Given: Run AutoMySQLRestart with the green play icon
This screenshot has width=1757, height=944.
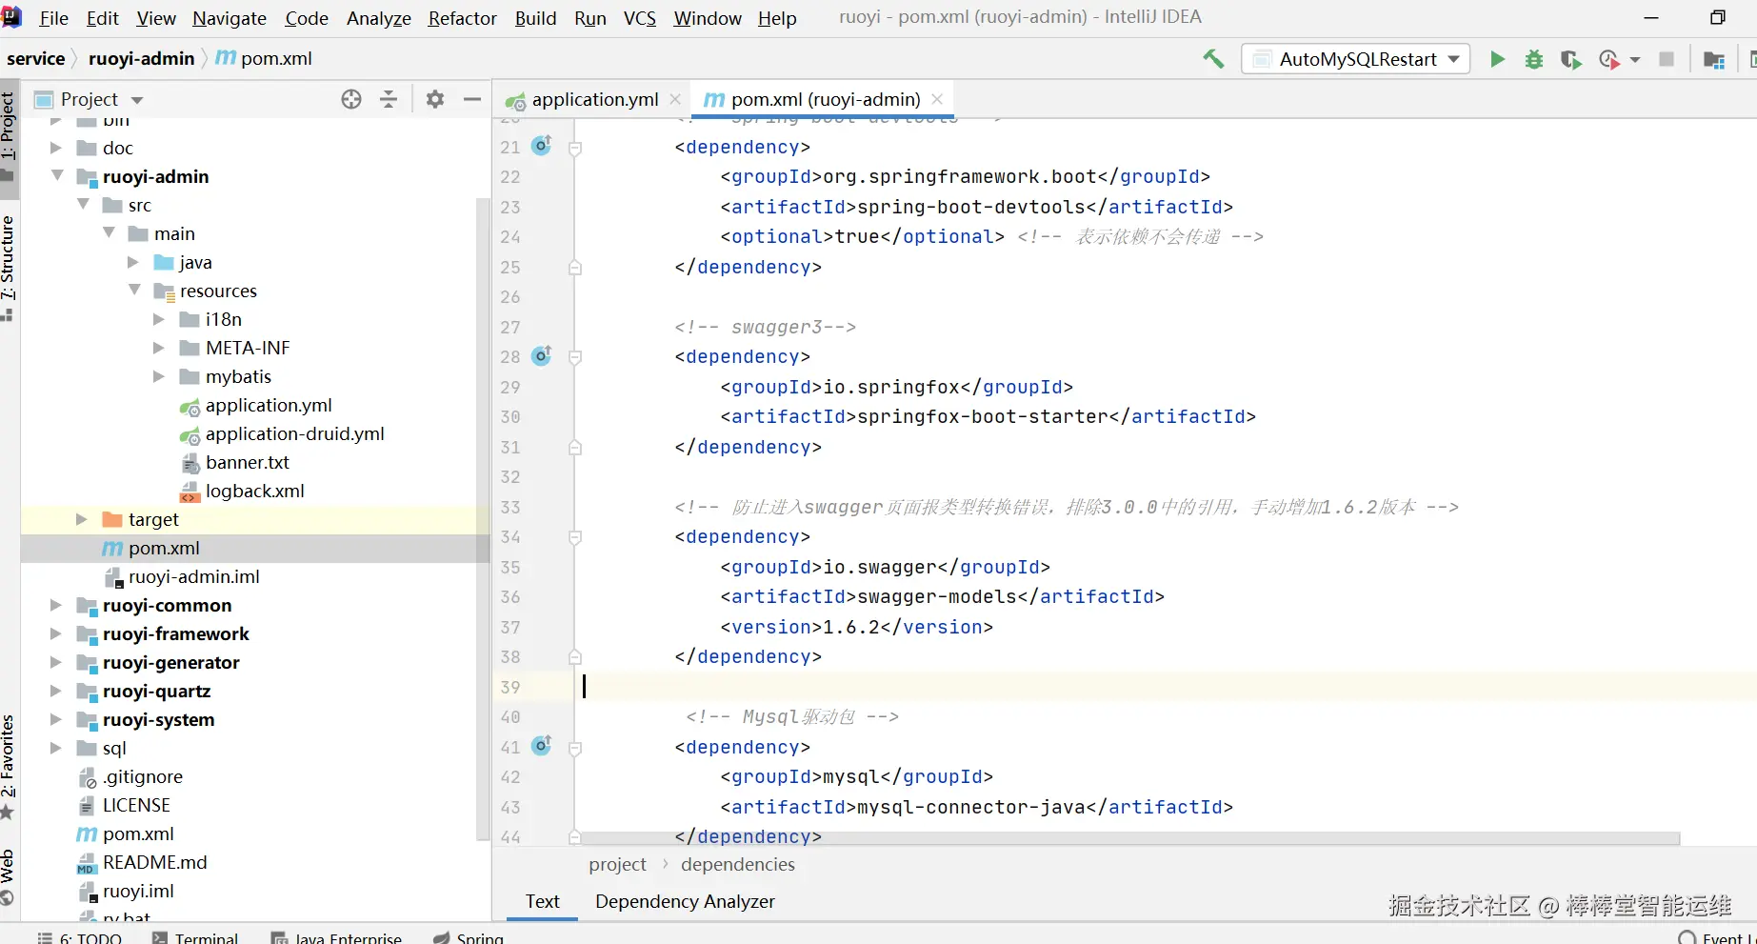Looking at the screenshot, I should click(x=1497, y=59).
